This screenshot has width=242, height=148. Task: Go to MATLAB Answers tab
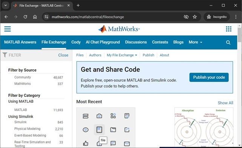click(x=20, y=42)
